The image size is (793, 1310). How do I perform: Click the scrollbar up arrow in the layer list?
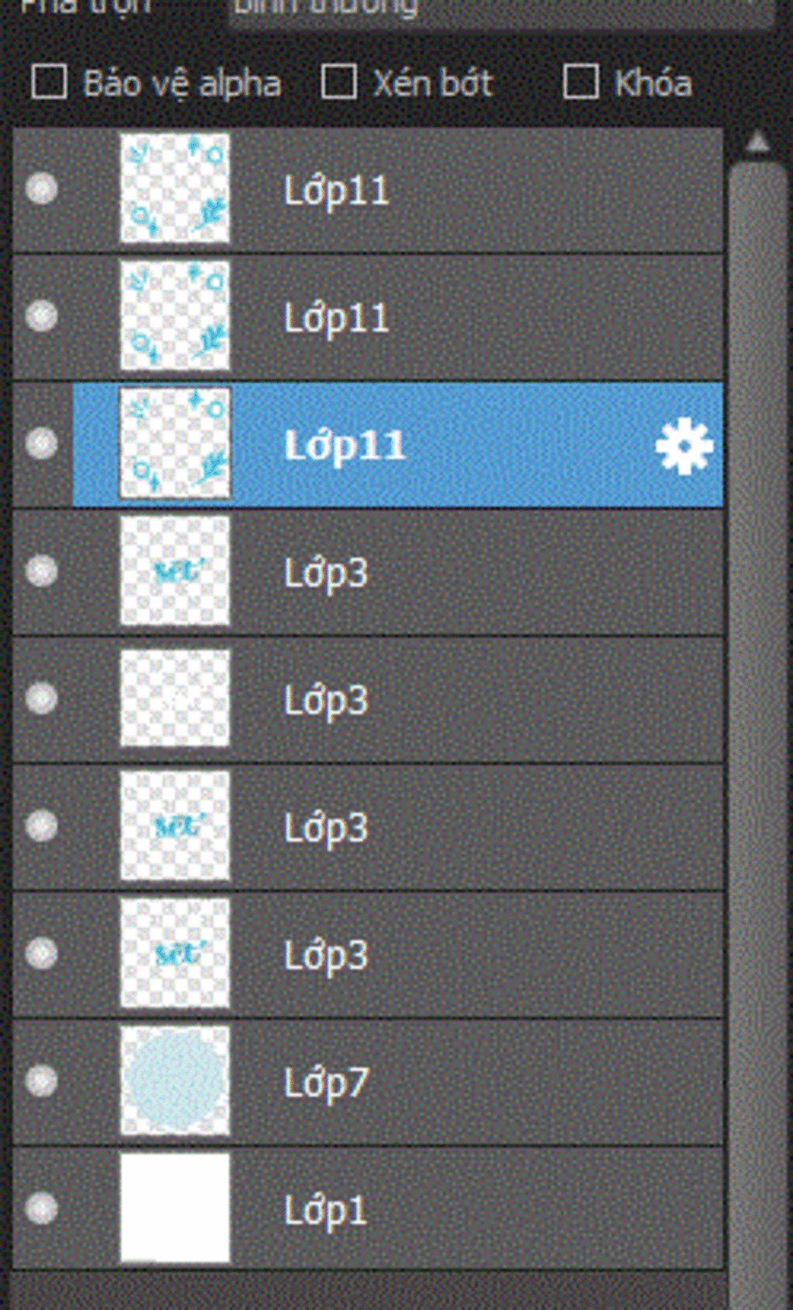pos(757,143)
